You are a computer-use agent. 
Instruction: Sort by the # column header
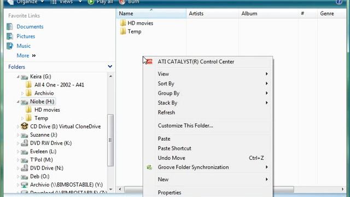(308, 13)
